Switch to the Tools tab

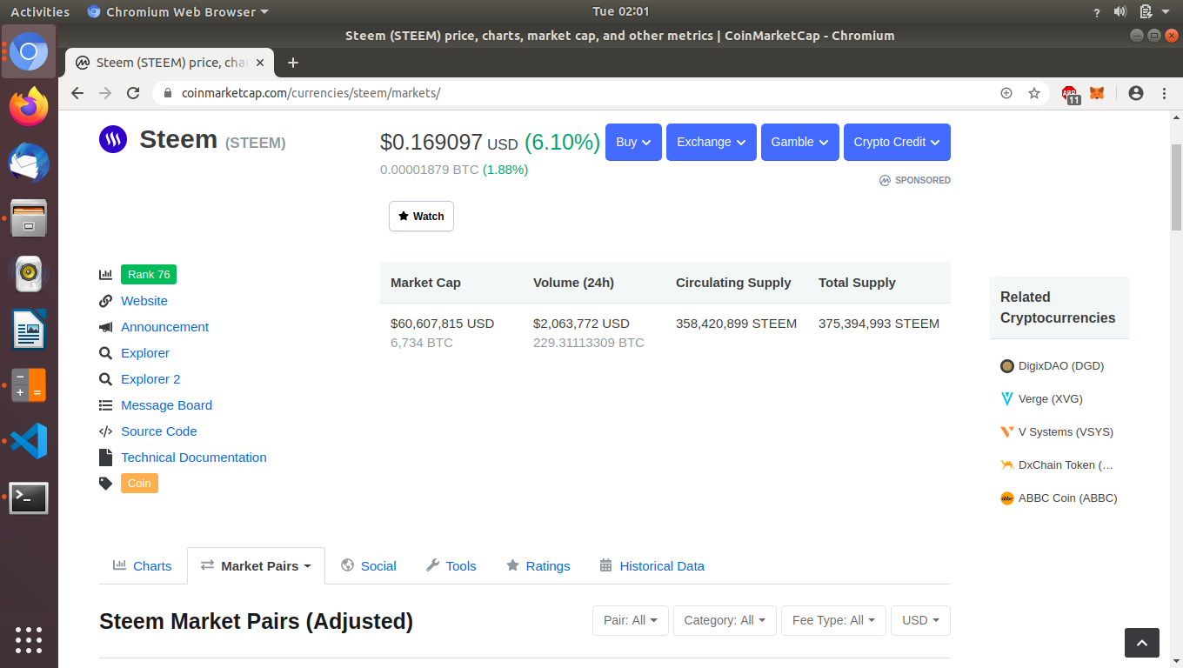(451, 566)
